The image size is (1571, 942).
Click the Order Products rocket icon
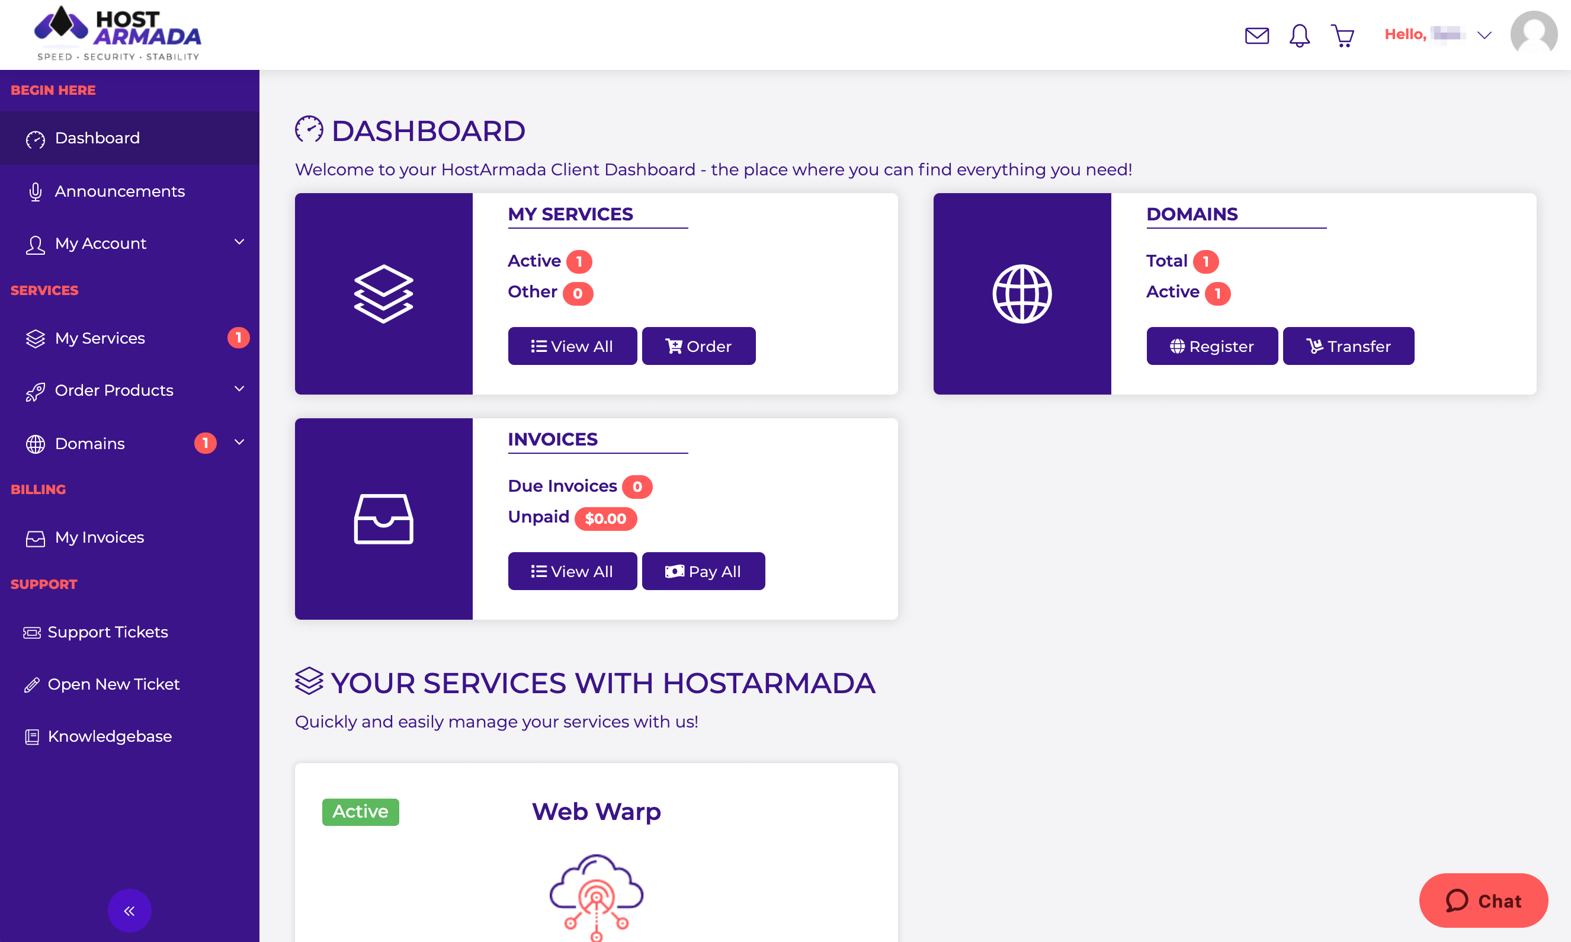coord(36,391)
